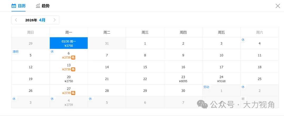Click the 周四 column header
Screen dimensions: 284x116
183,33
